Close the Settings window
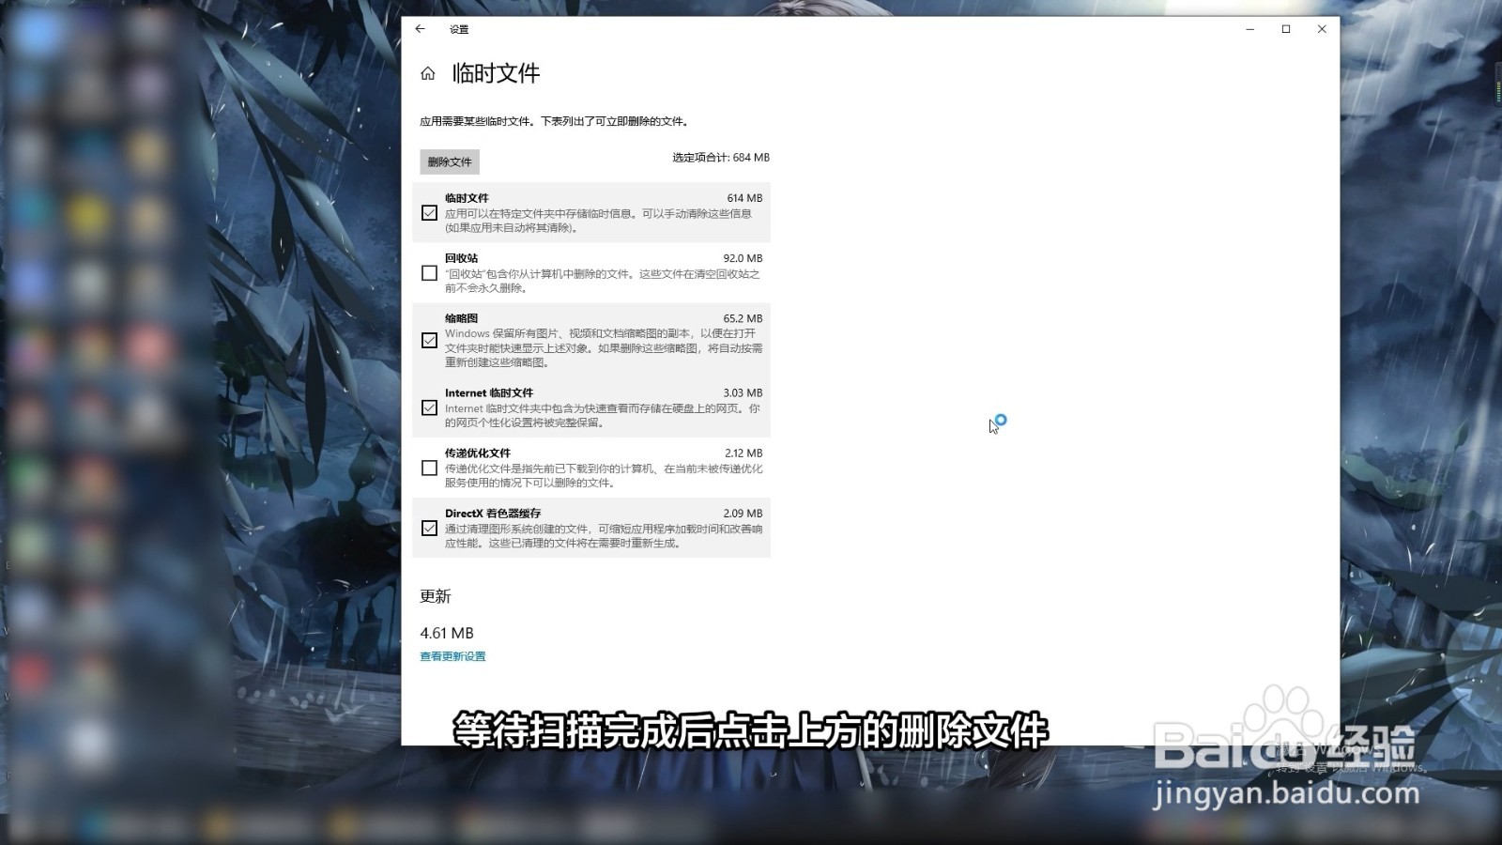Image resolution: width=1502 pixels, height=845 pixels. [1322, 29]
